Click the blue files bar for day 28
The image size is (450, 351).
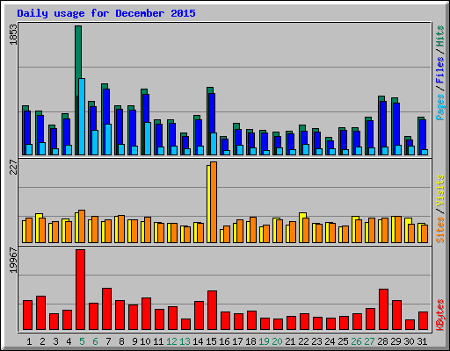click(x=383, y=125)
